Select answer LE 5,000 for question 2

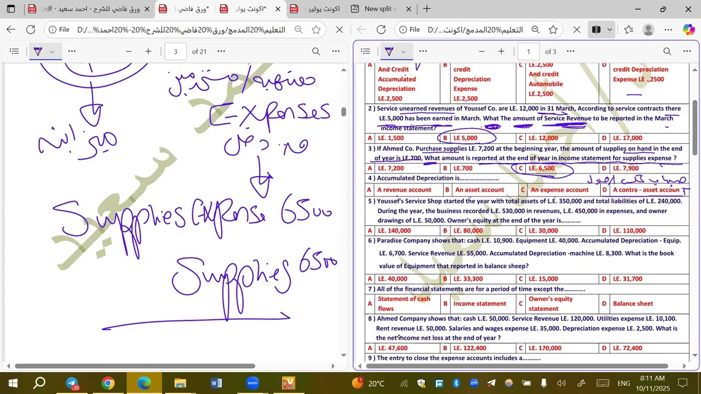pyautogui.click(x=465, y=138)
